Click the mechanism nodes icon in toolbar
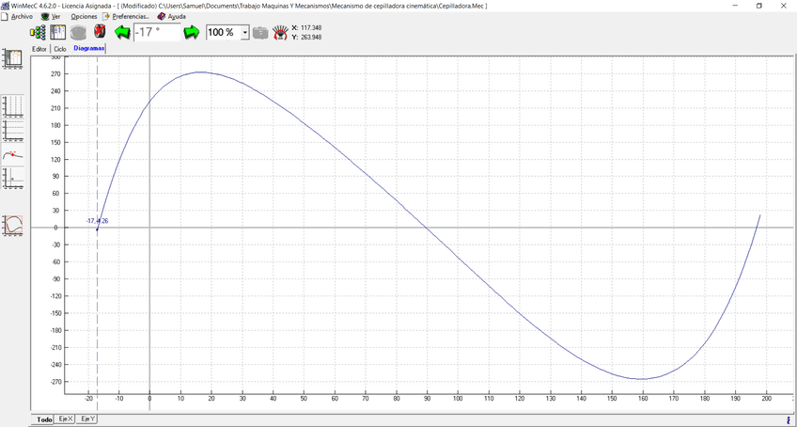Image resolution: width=797 pixels, height=427 pixels. click(39, 32)
